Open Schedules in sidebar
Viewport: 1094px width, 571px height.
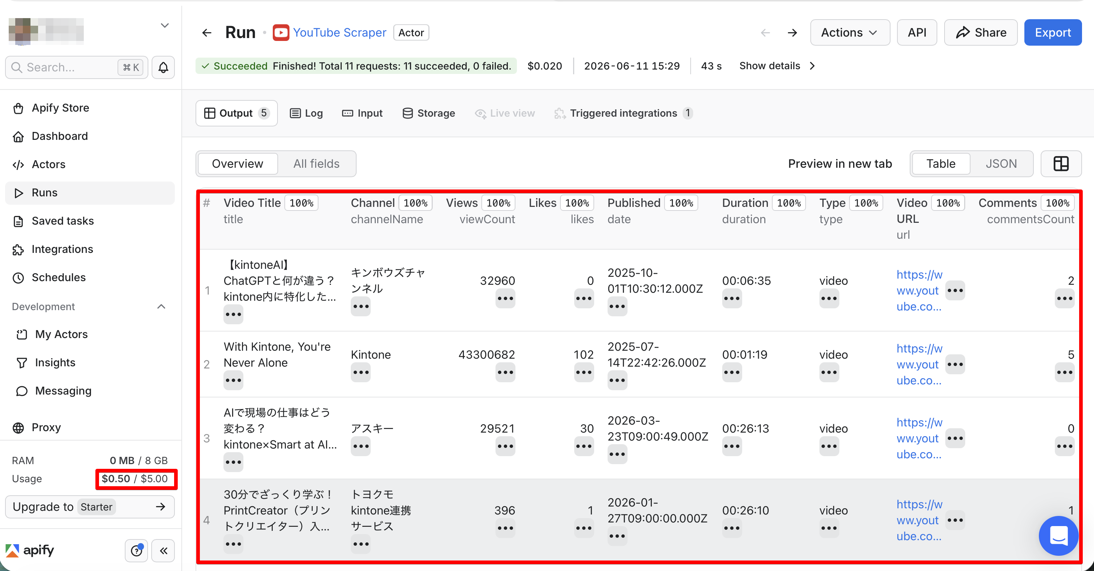pos(90,278)
